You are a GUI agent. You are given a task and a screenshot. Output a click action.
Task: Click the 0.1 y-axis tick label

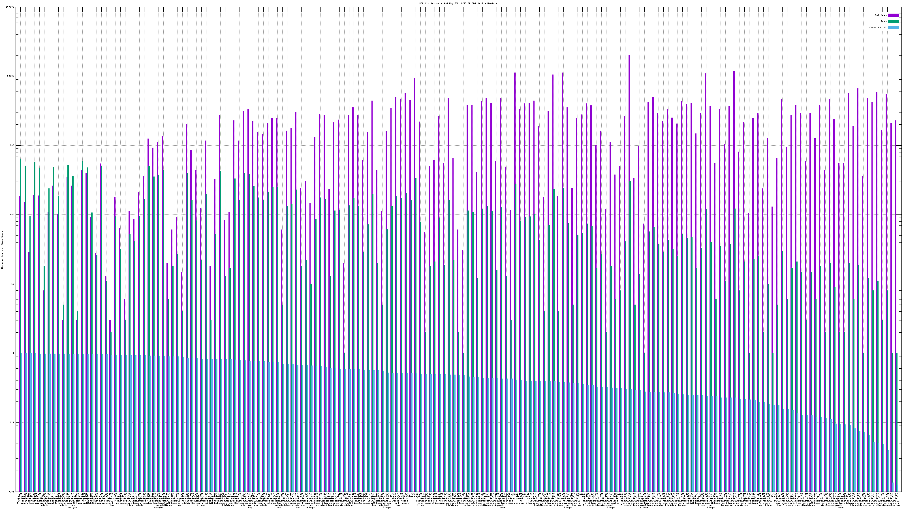click(x=12, y=422)
